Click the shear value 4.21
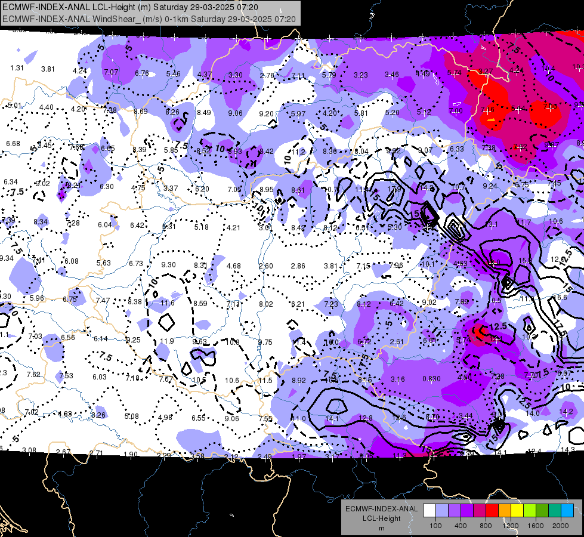Viewport: 584px width, 537px height. (233, 227)
